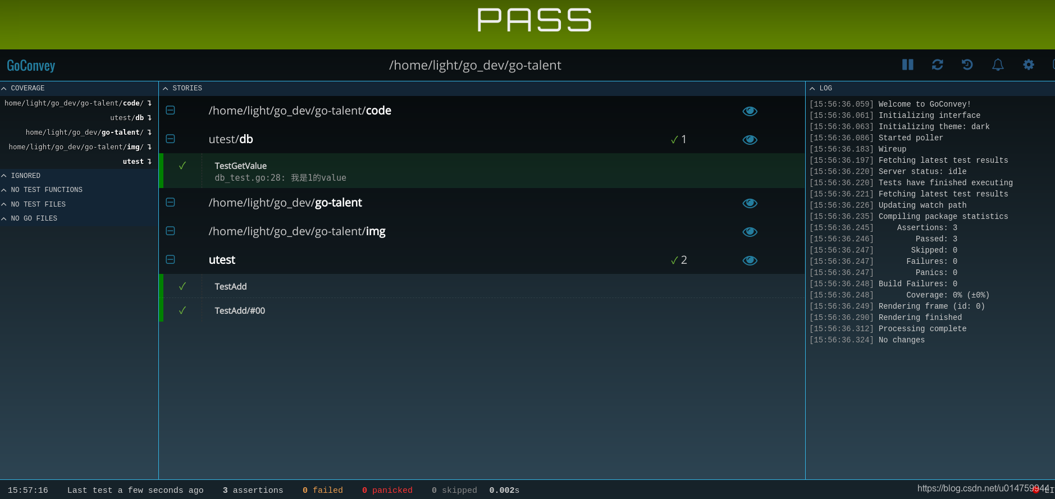This screenshot has width=1055, height=499.
Task: Expand NO TEST FUNCTIONS section
Action: click(x=42, y=190)
